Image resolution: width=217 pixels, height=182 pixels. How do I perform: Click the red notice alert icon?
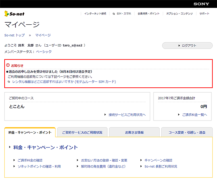click(8, 65)
